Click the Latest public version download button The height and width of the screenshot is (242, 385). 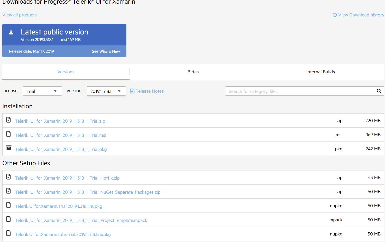tap(64, 35)
